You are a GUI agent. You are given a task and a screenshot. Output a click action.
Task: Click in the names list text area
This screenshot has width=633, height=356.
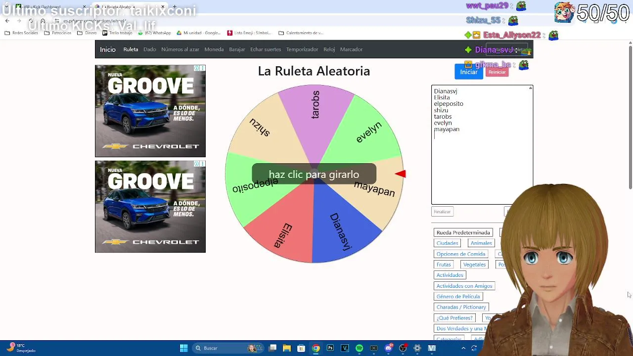pyautogui.click(x=482, y=145)
